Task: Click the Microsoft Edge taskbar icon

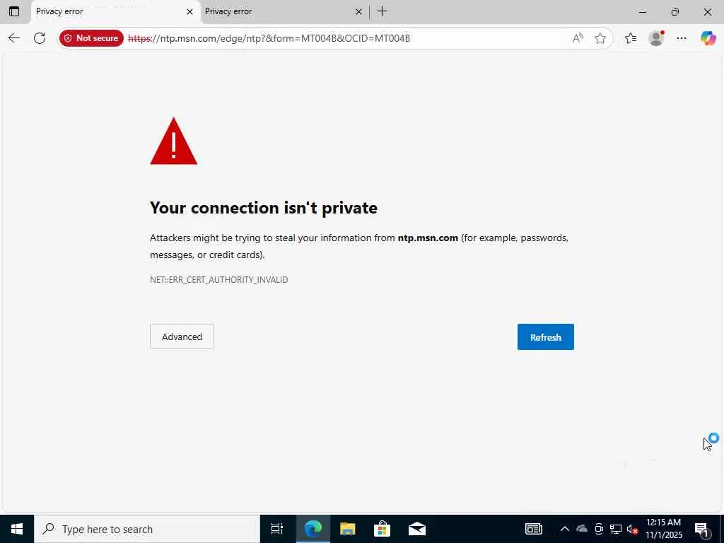Action: click(x=313, y=529)
